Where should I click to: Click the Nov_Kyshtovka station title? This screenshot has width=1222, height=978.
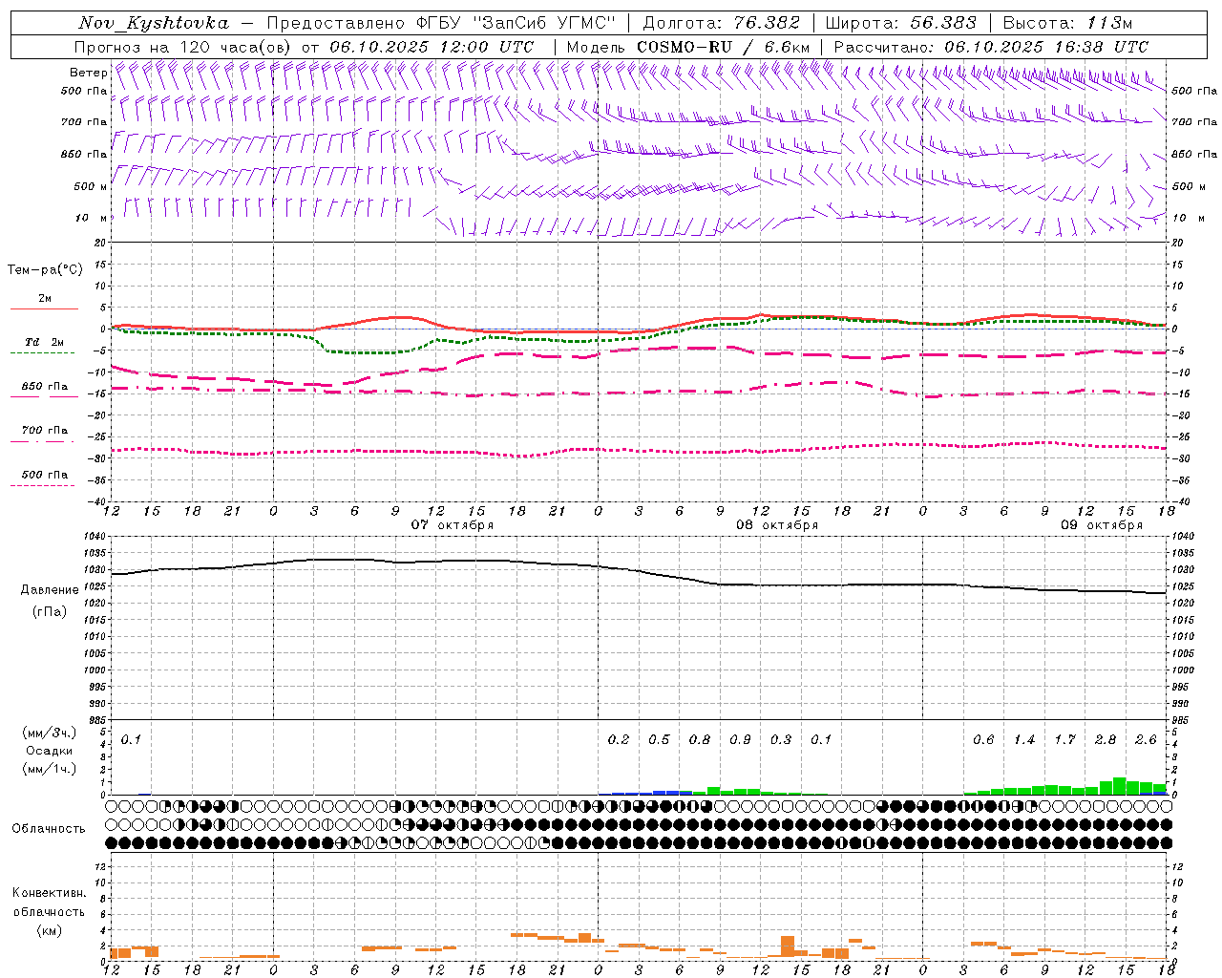click(154, 23)
